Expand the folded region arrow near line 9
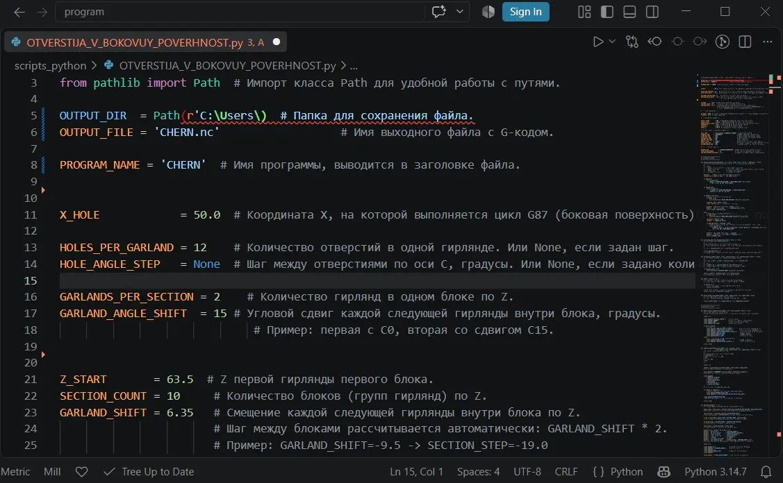The image size is (783, 483). [44, 189]
